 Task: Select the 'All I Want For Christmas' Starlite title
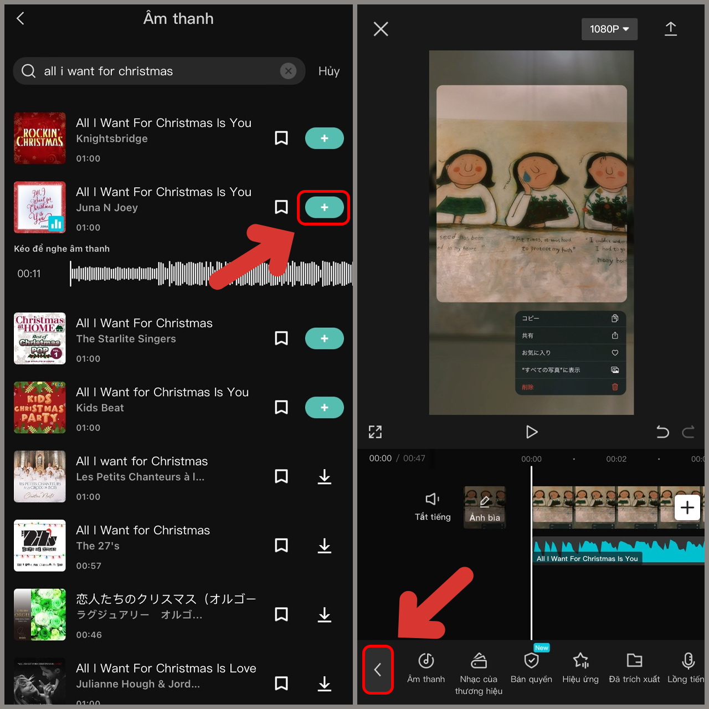click(x=144, y=323)
